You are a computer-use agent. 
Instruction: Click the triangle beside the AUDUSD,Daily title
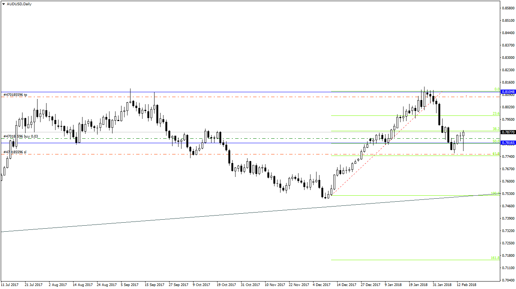(3, 4)
